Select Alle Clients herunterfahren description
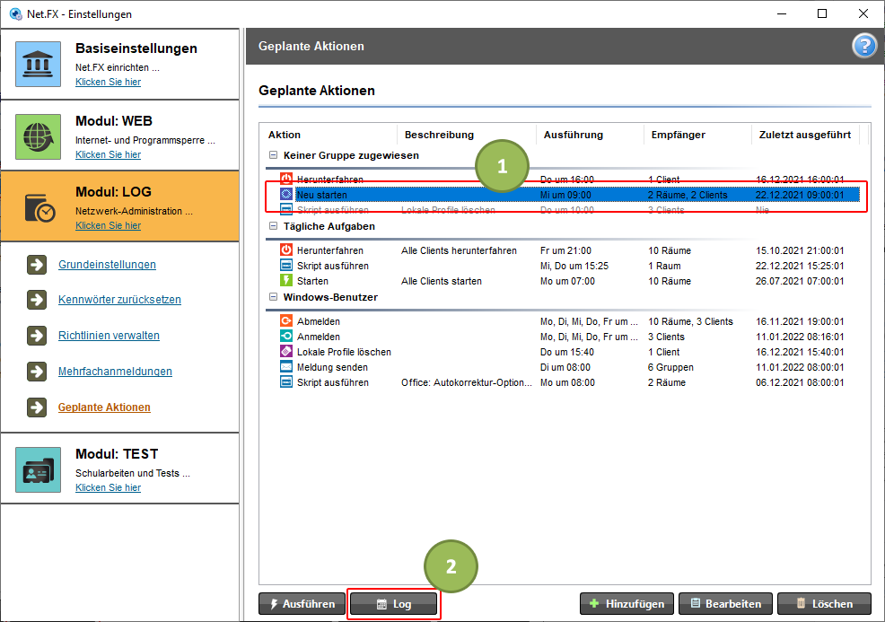 [x=459, y=250]
